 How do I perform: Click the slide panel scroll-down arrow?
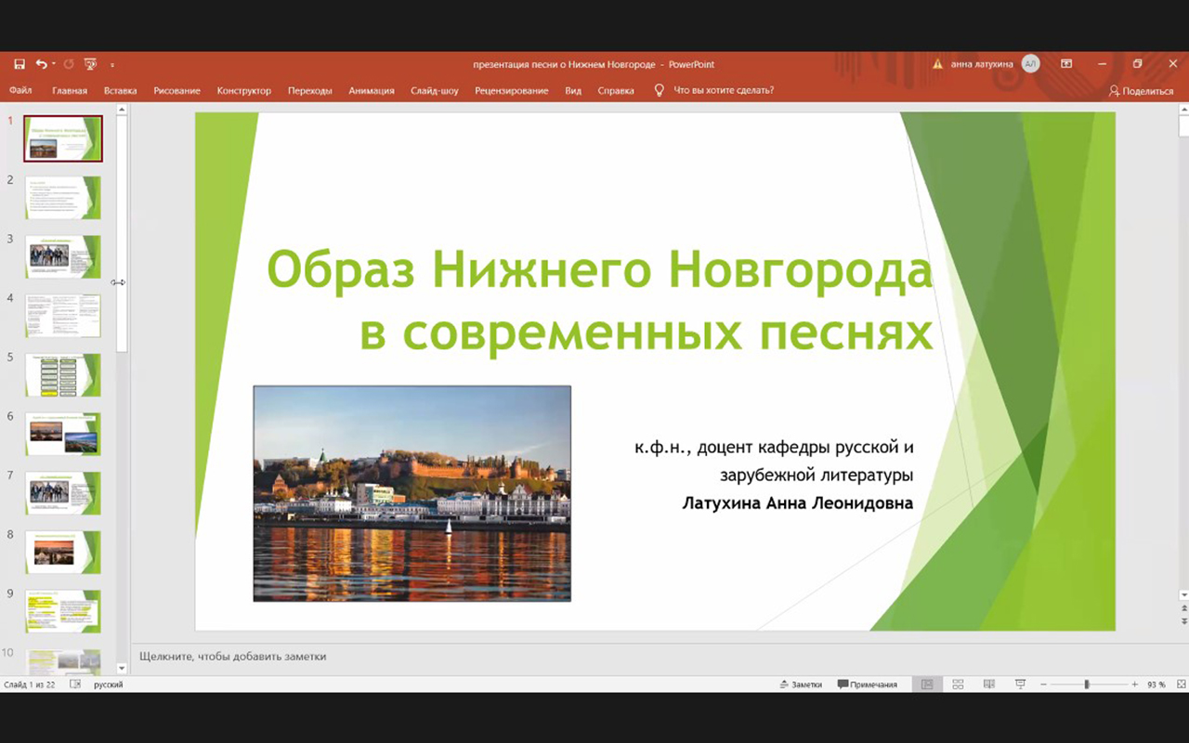point(122,668)
